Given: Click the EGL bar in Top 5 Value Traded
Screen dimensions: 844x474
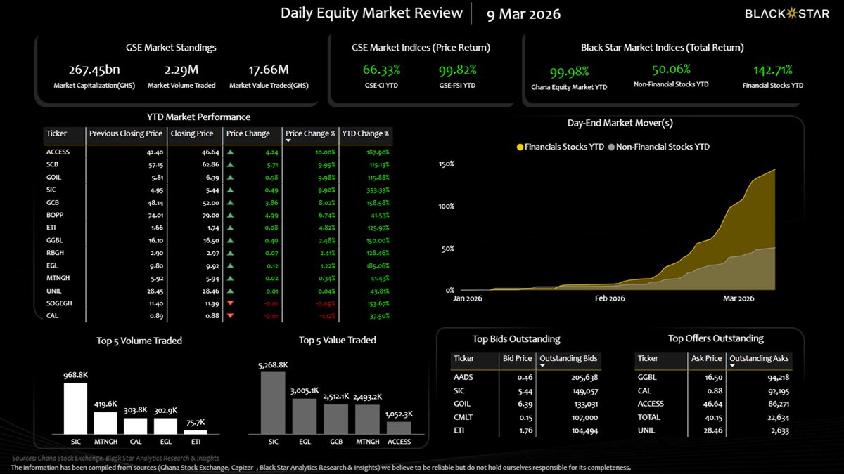Looking at the screenshot, I should (x=304, y=416).
